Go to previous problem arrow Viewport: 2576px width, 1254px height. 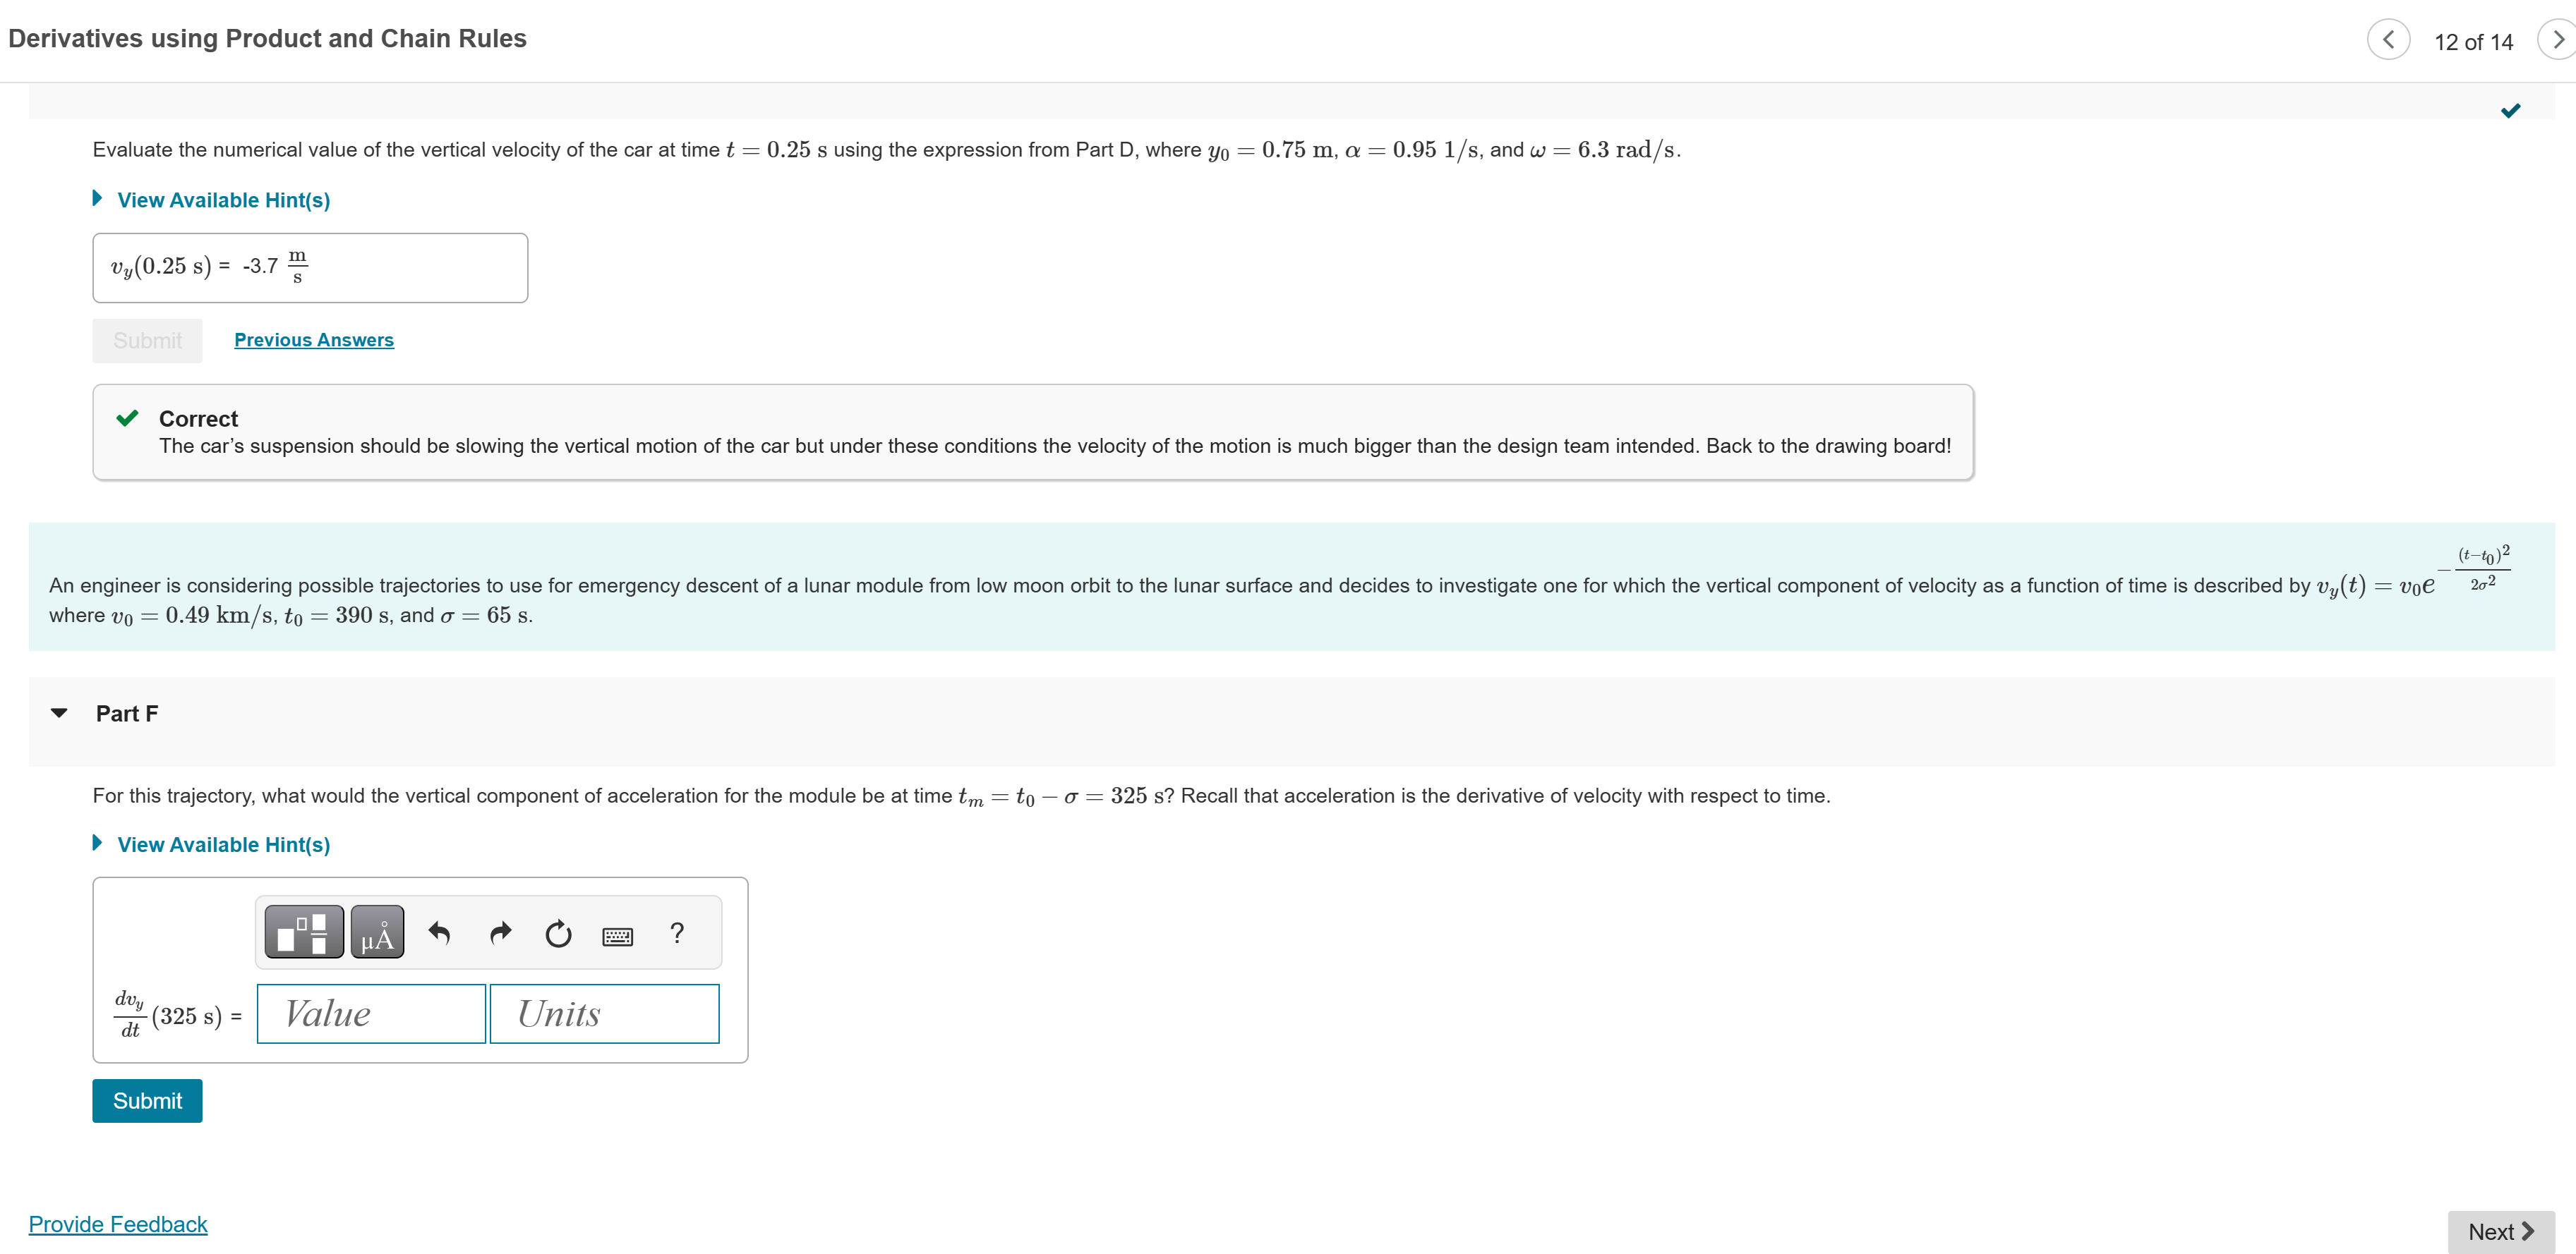click(2388, 40)
